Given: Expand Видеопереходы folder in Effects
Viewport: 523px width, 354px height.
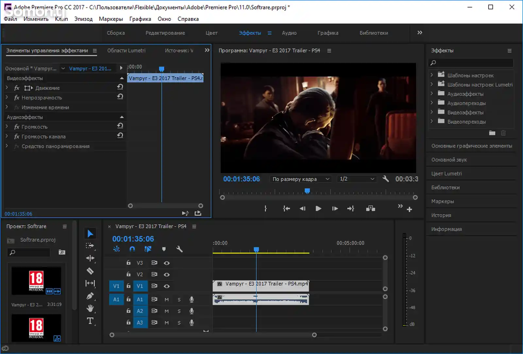Looking at the screenshot, I should tap(432, 121).
